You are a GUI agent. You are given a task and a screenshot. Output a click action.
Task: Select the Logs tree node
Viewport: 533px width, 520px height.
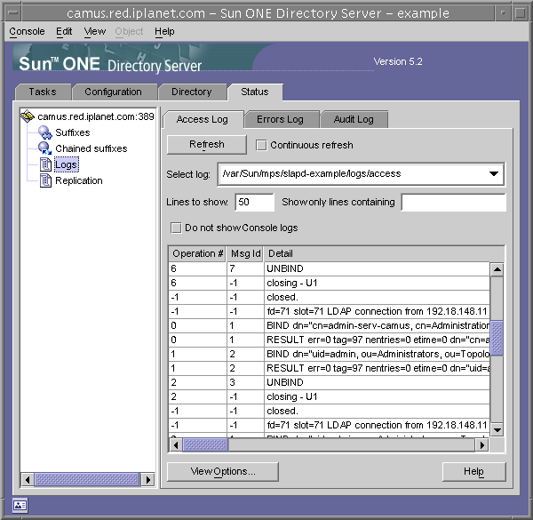pos(67,164)
